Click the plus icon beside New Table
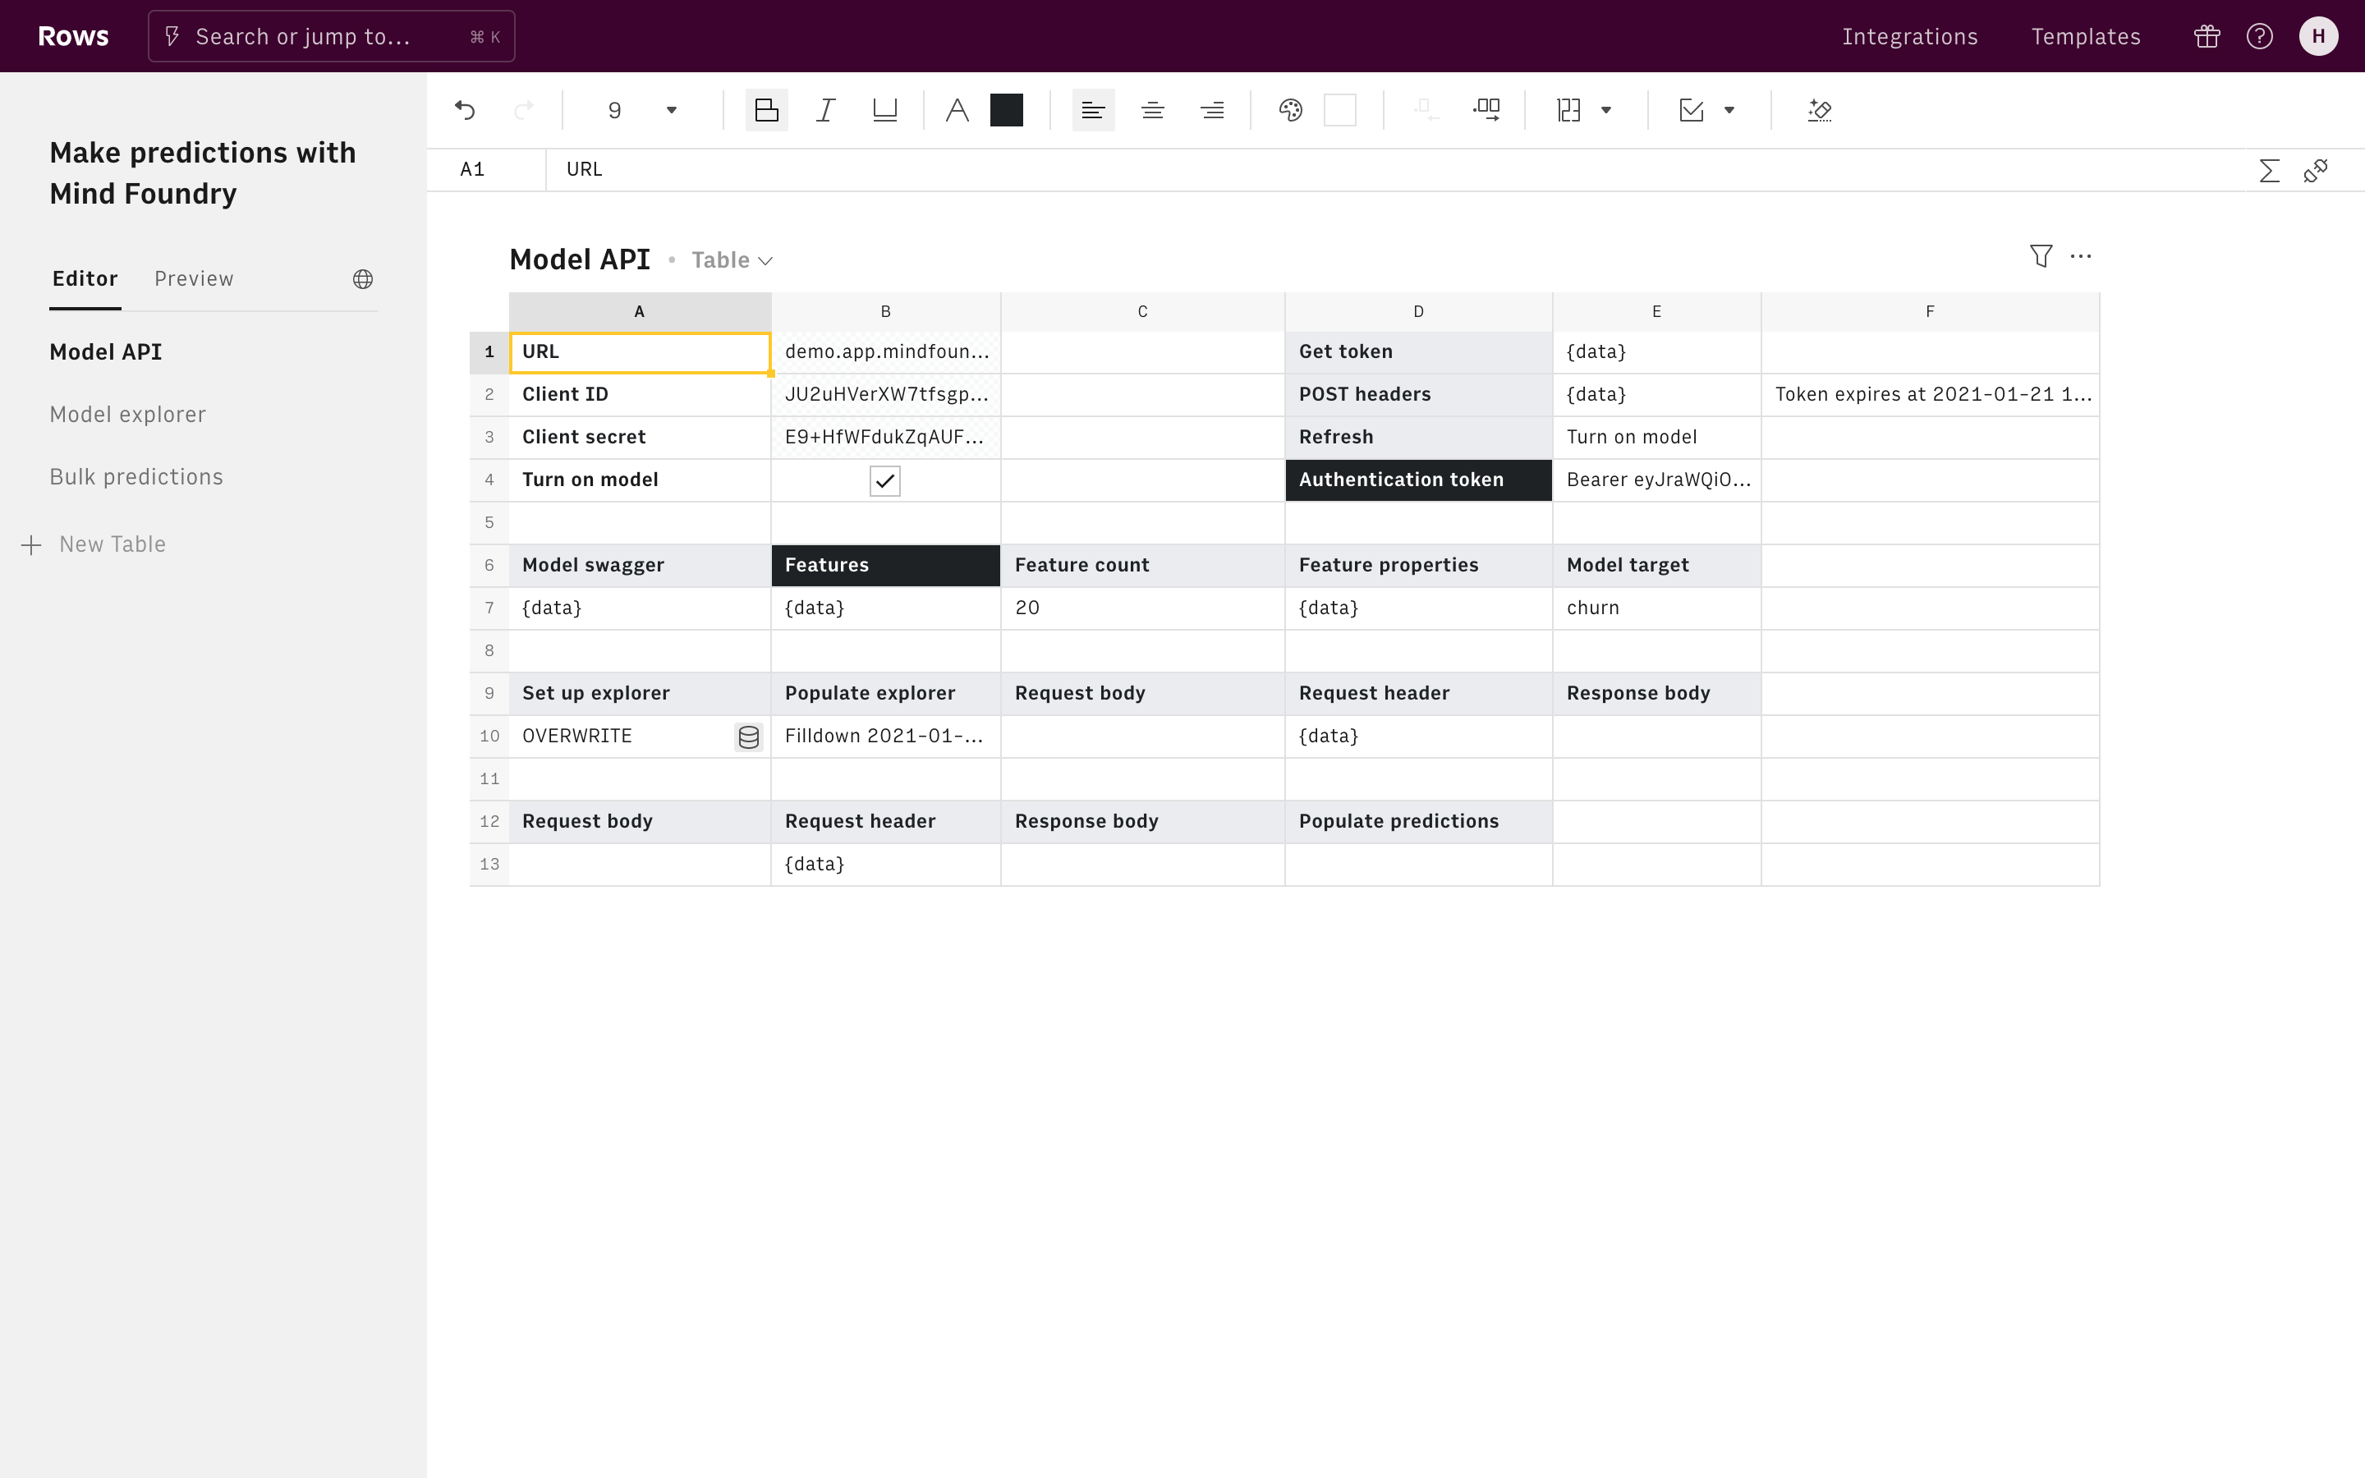2365x1478 pixels. pyautogui.click(x=31, y=544)
